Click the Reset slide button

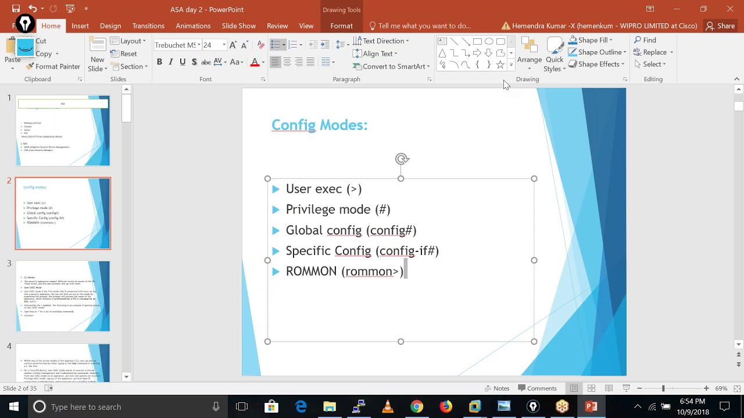point(124,53)
